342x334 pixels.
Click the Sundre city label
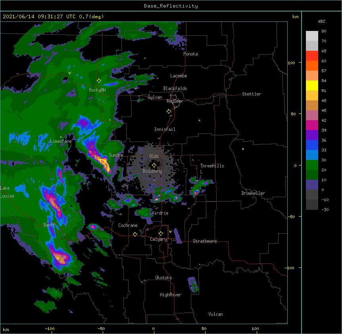[x=116, y=155]
